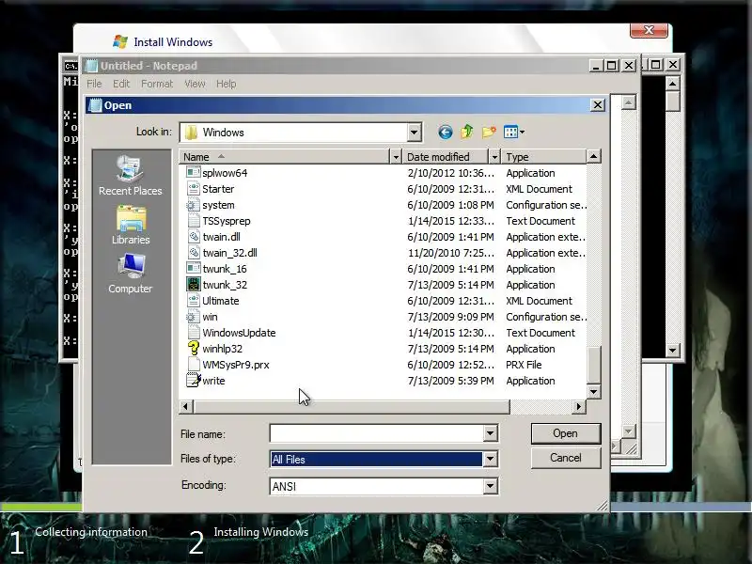This screenshot has width=752, height=564.
Task: Open Notepad's Help menu
Action: 226,84
